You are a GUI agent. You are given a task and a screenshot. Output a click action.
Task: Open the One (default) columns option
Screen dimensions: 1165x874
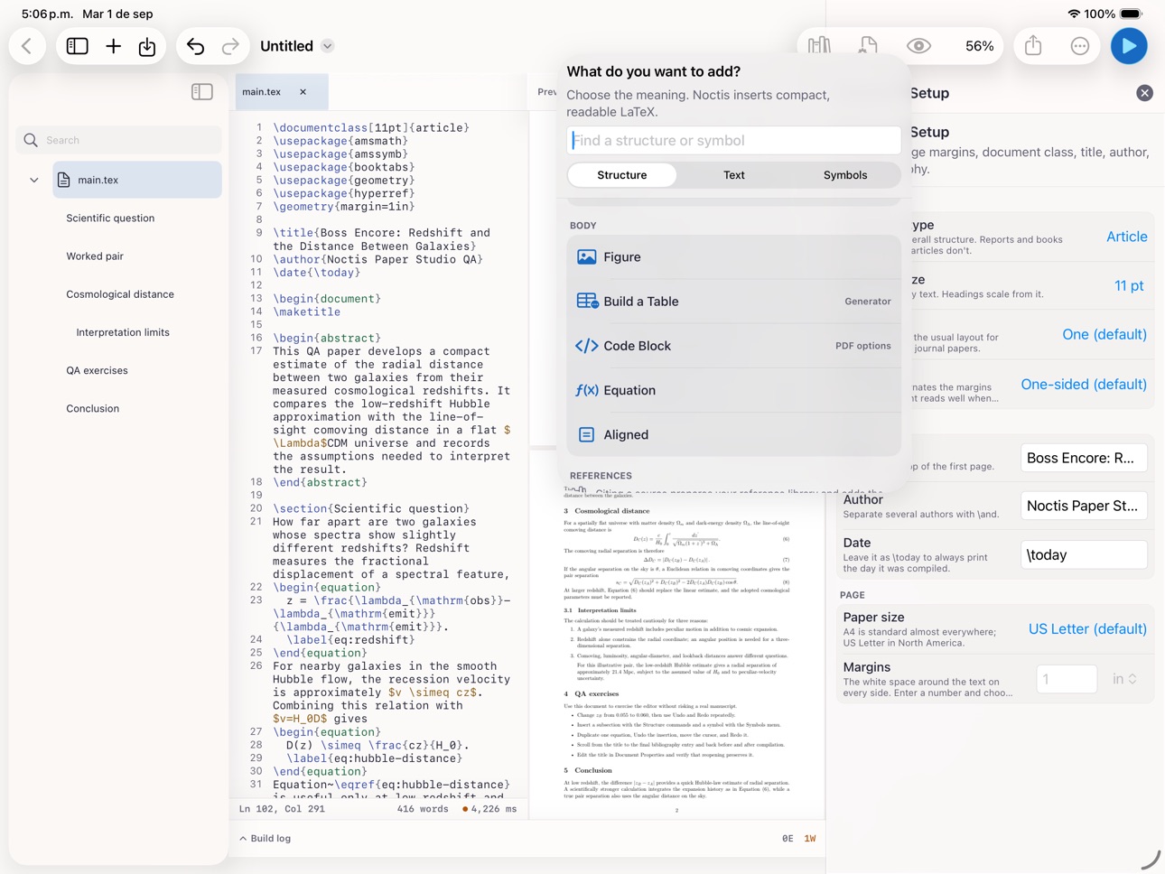tap(1104, 335)
